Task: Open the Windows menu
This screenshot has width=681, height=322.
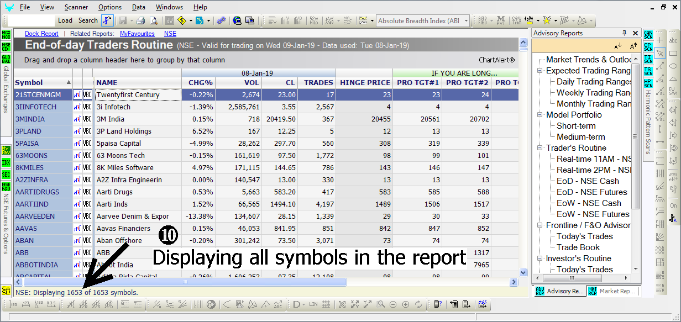Action: click(x=169, y=7)
